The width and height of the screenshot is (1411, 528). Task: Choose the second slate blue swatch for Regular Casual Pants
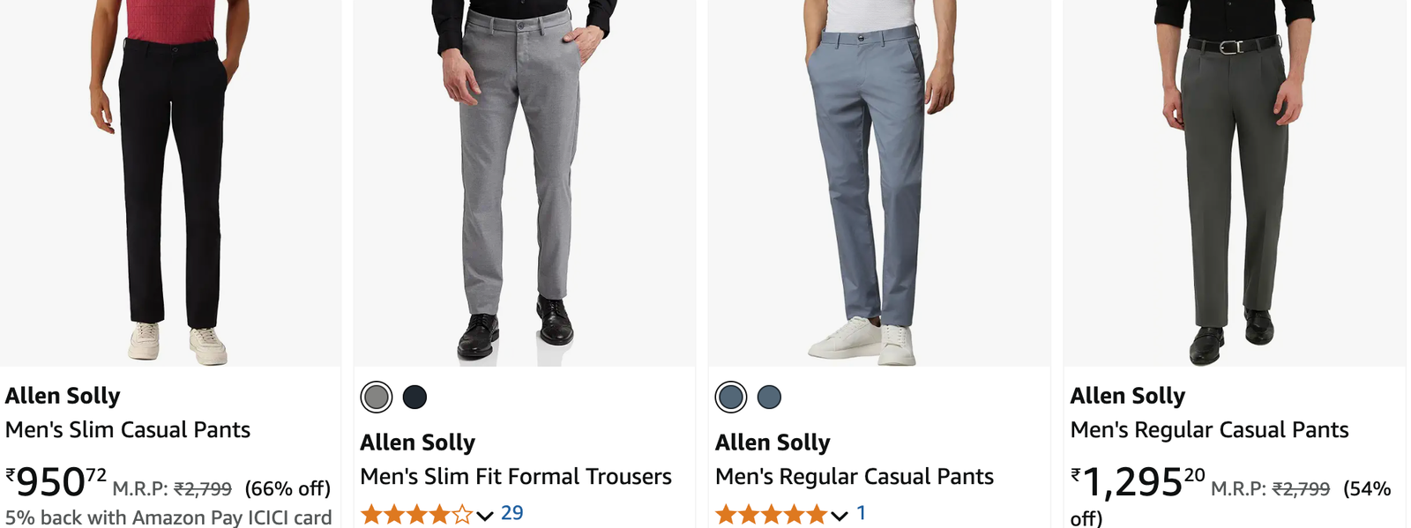(x=769, y=398)
